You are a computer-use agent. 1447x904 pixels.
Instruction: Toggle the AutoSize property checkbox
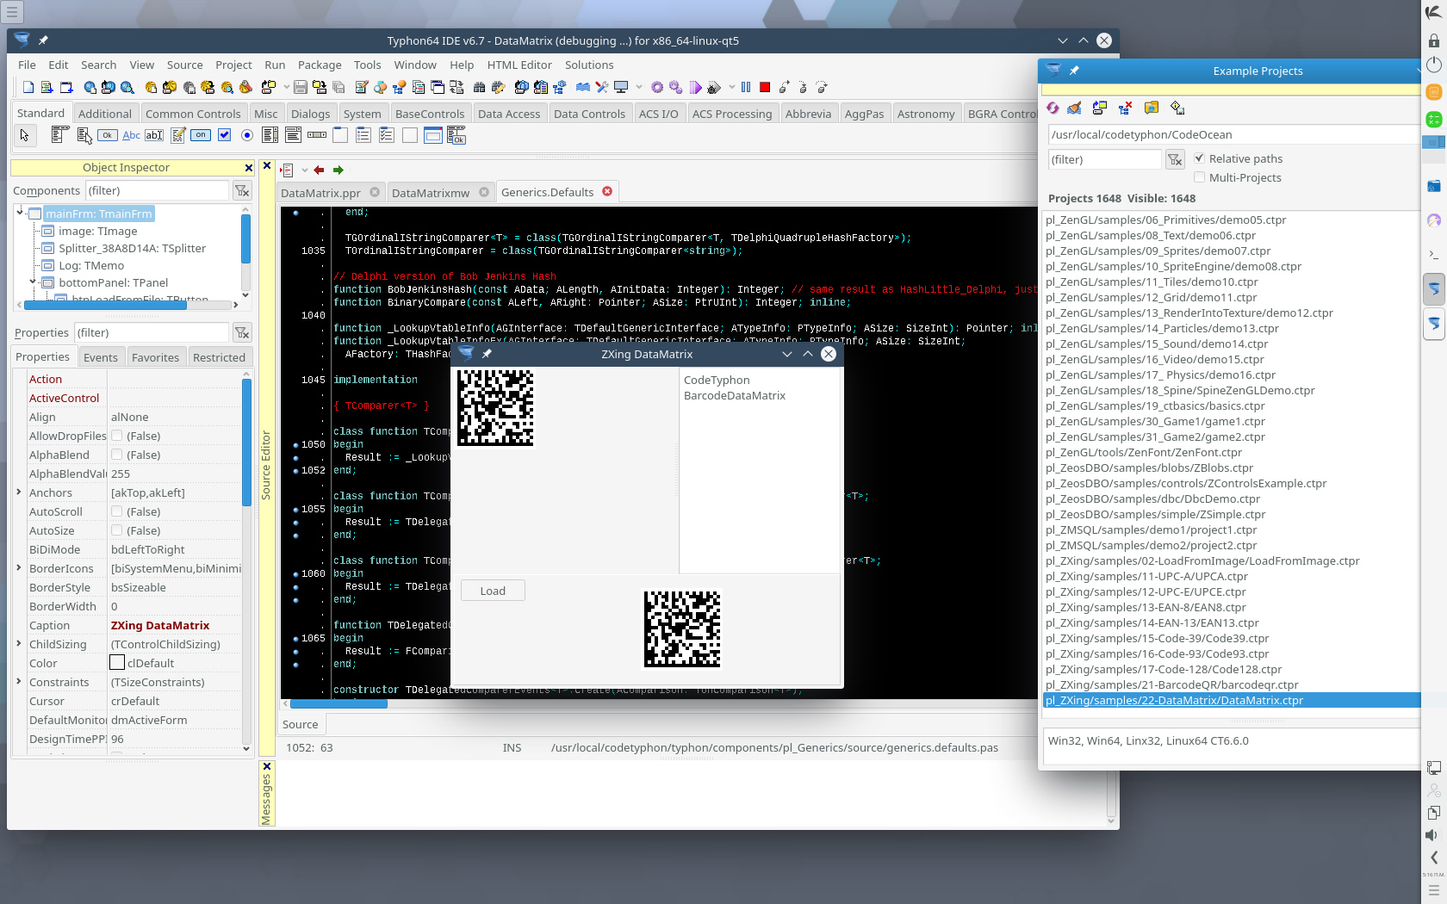tap(117, 530)
